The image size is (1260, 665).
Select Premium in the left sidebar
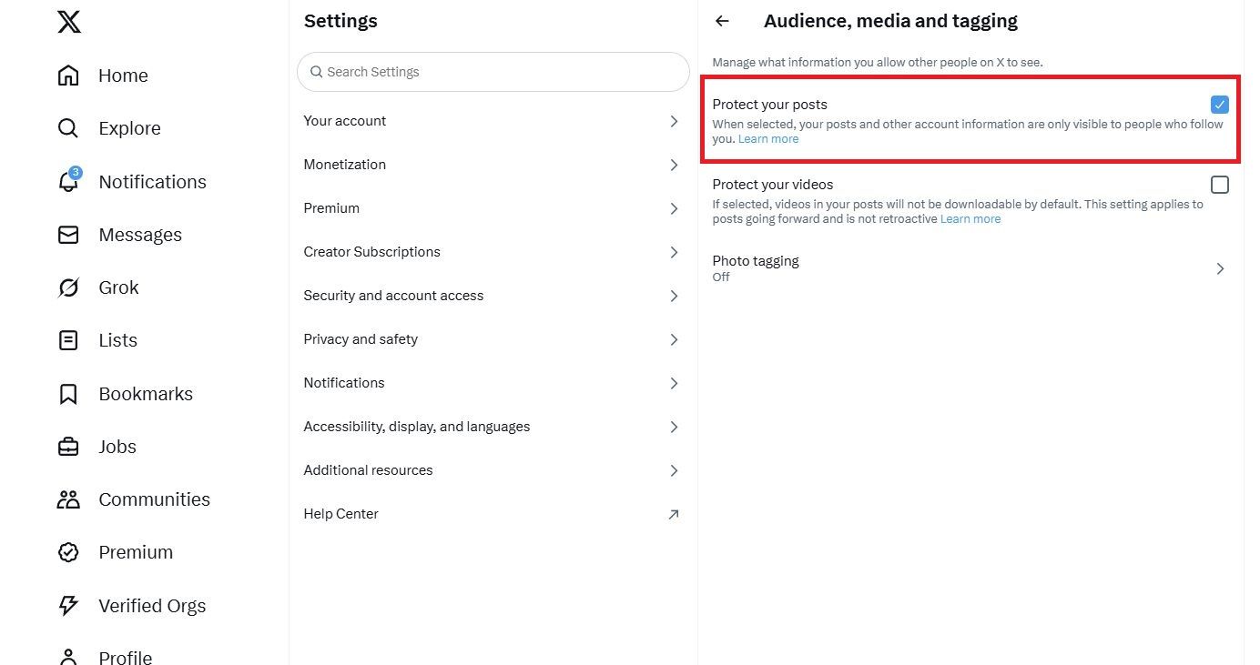click(x=136, y=552)
